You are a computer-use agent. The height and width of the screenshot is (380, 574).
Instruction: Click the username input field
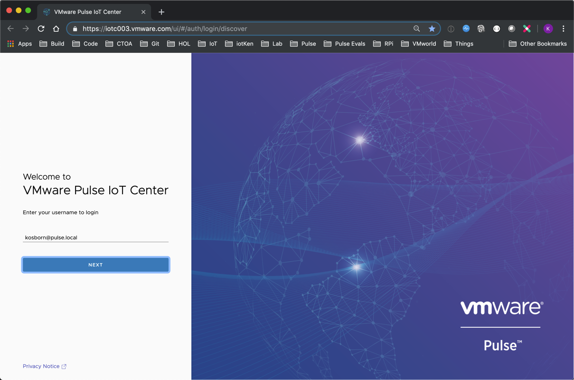(x=95, y=237)
